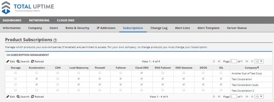Toggle Load Balancing for Test Corporation (sub)
This screenshot has width=274, height=102.
[79, 84]
